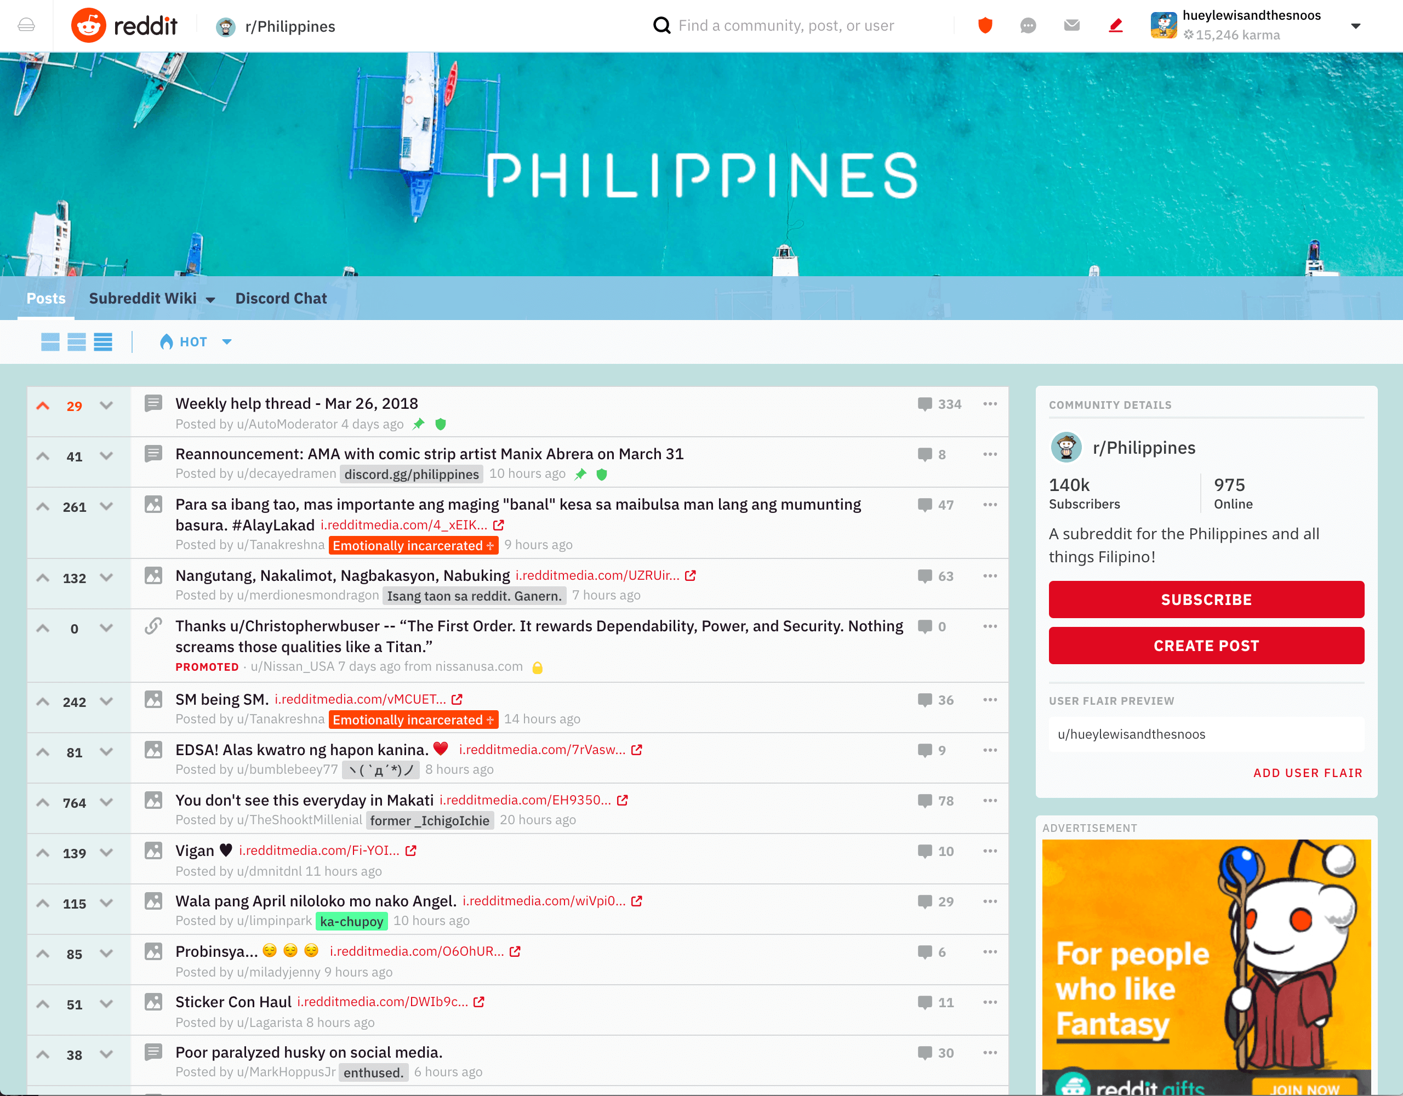The width and height of the screenshot is (1403, 1096).
Task: Click the moderation shield icon in header
Action: point(985,26)
